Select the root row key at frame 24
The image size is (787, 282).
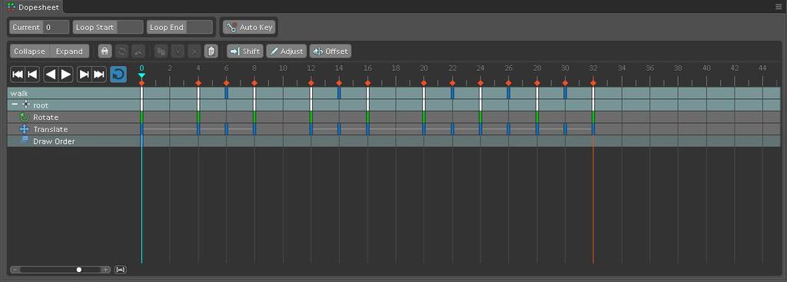pyautogui.click(x=480, y=105)
